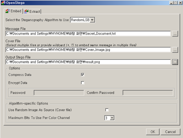Click the 'Use Random Image As Source' label
Screen dimensions: 183x138
(x=40, y=110)
